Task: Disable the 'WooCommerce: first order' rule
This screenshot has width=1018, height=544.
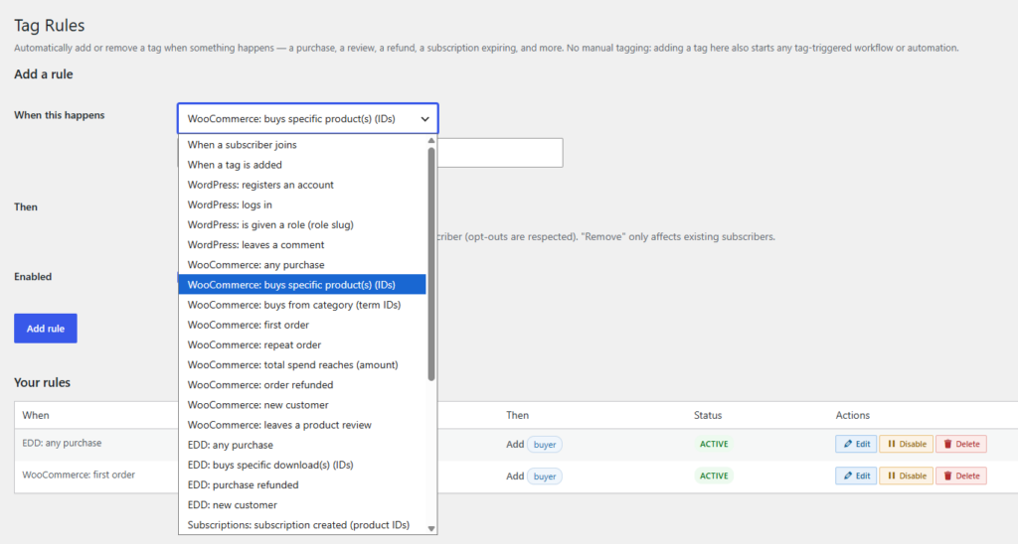Action: [907, 476]
